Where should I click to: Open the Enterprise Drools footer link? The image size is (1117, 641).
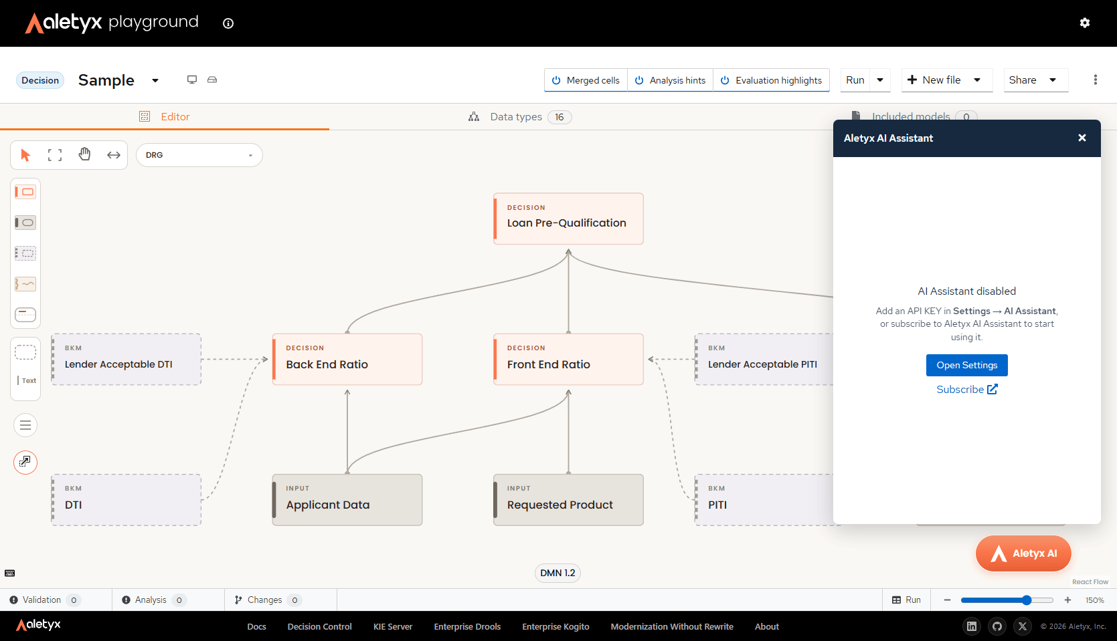pos(467,626)
